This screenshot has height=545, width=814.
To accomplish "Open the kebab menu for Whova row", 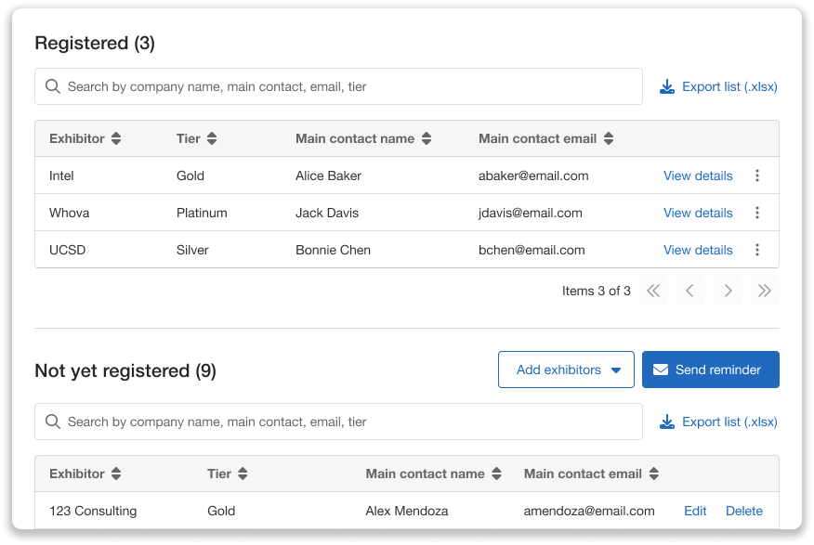I will point(757,213).
